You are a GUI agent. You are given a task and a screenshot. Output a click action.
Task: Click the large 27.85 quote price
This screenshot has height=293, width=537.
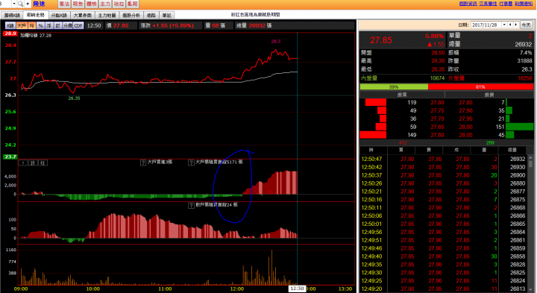(381, 40)
